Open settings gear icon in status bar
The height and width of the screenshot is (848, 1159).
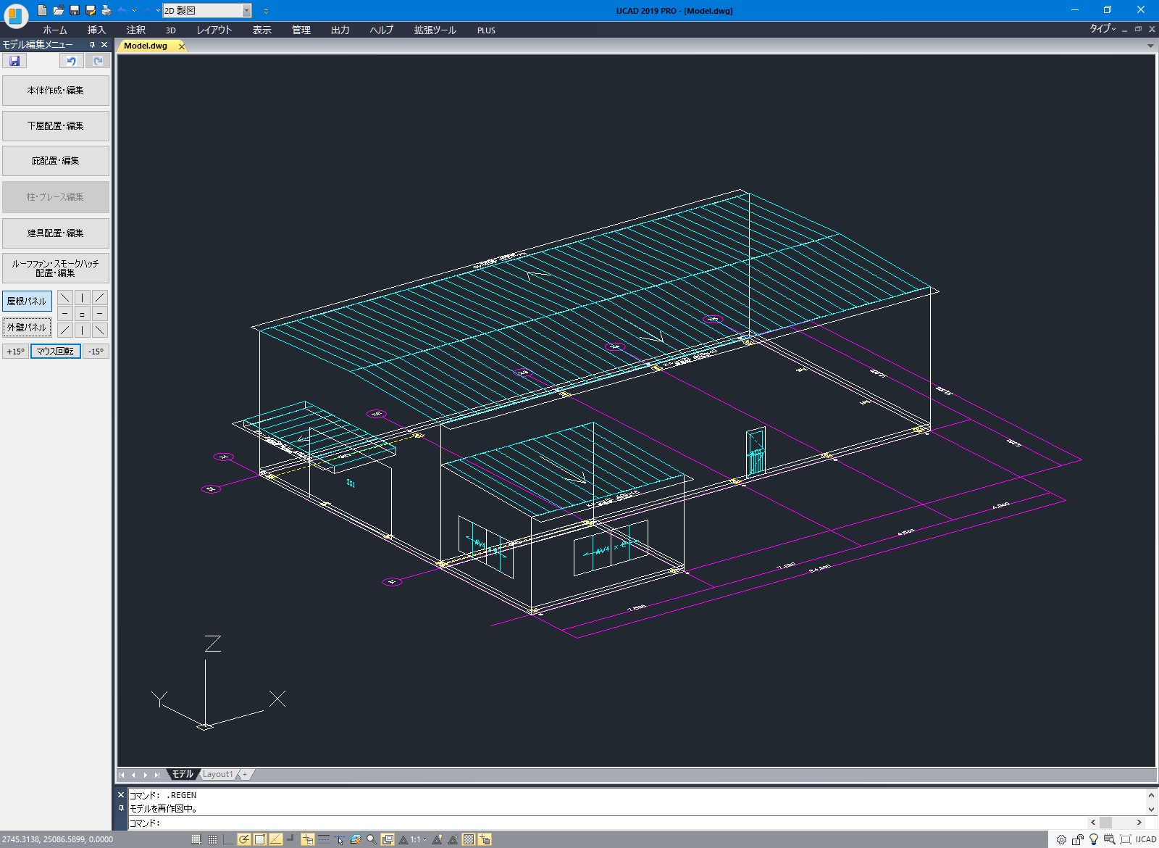coord(1061,839)
